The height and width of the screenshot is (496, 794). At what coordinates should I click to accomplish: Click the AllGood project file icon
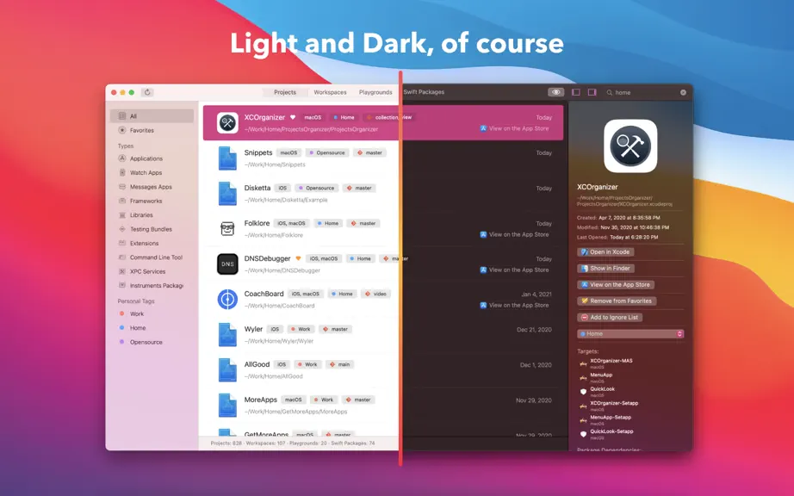(227, 370)
